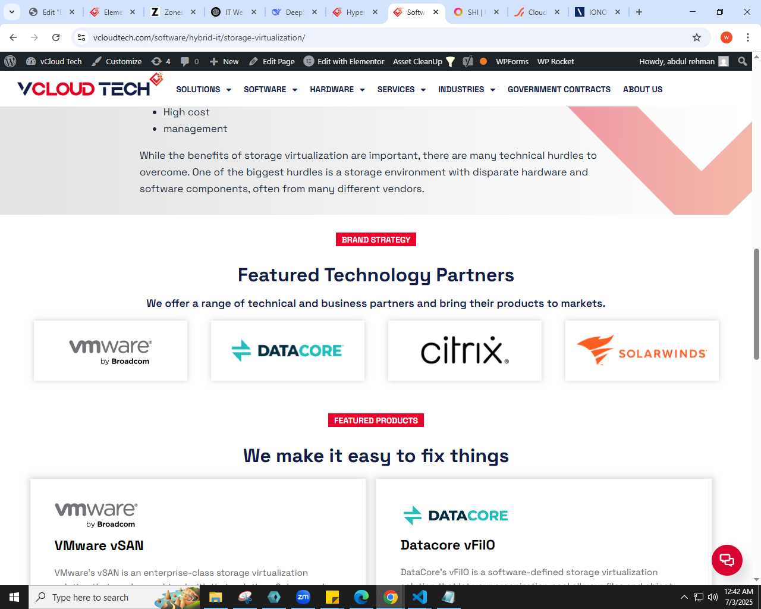Open Asset CleanUp in admin bar

[424, 61]
